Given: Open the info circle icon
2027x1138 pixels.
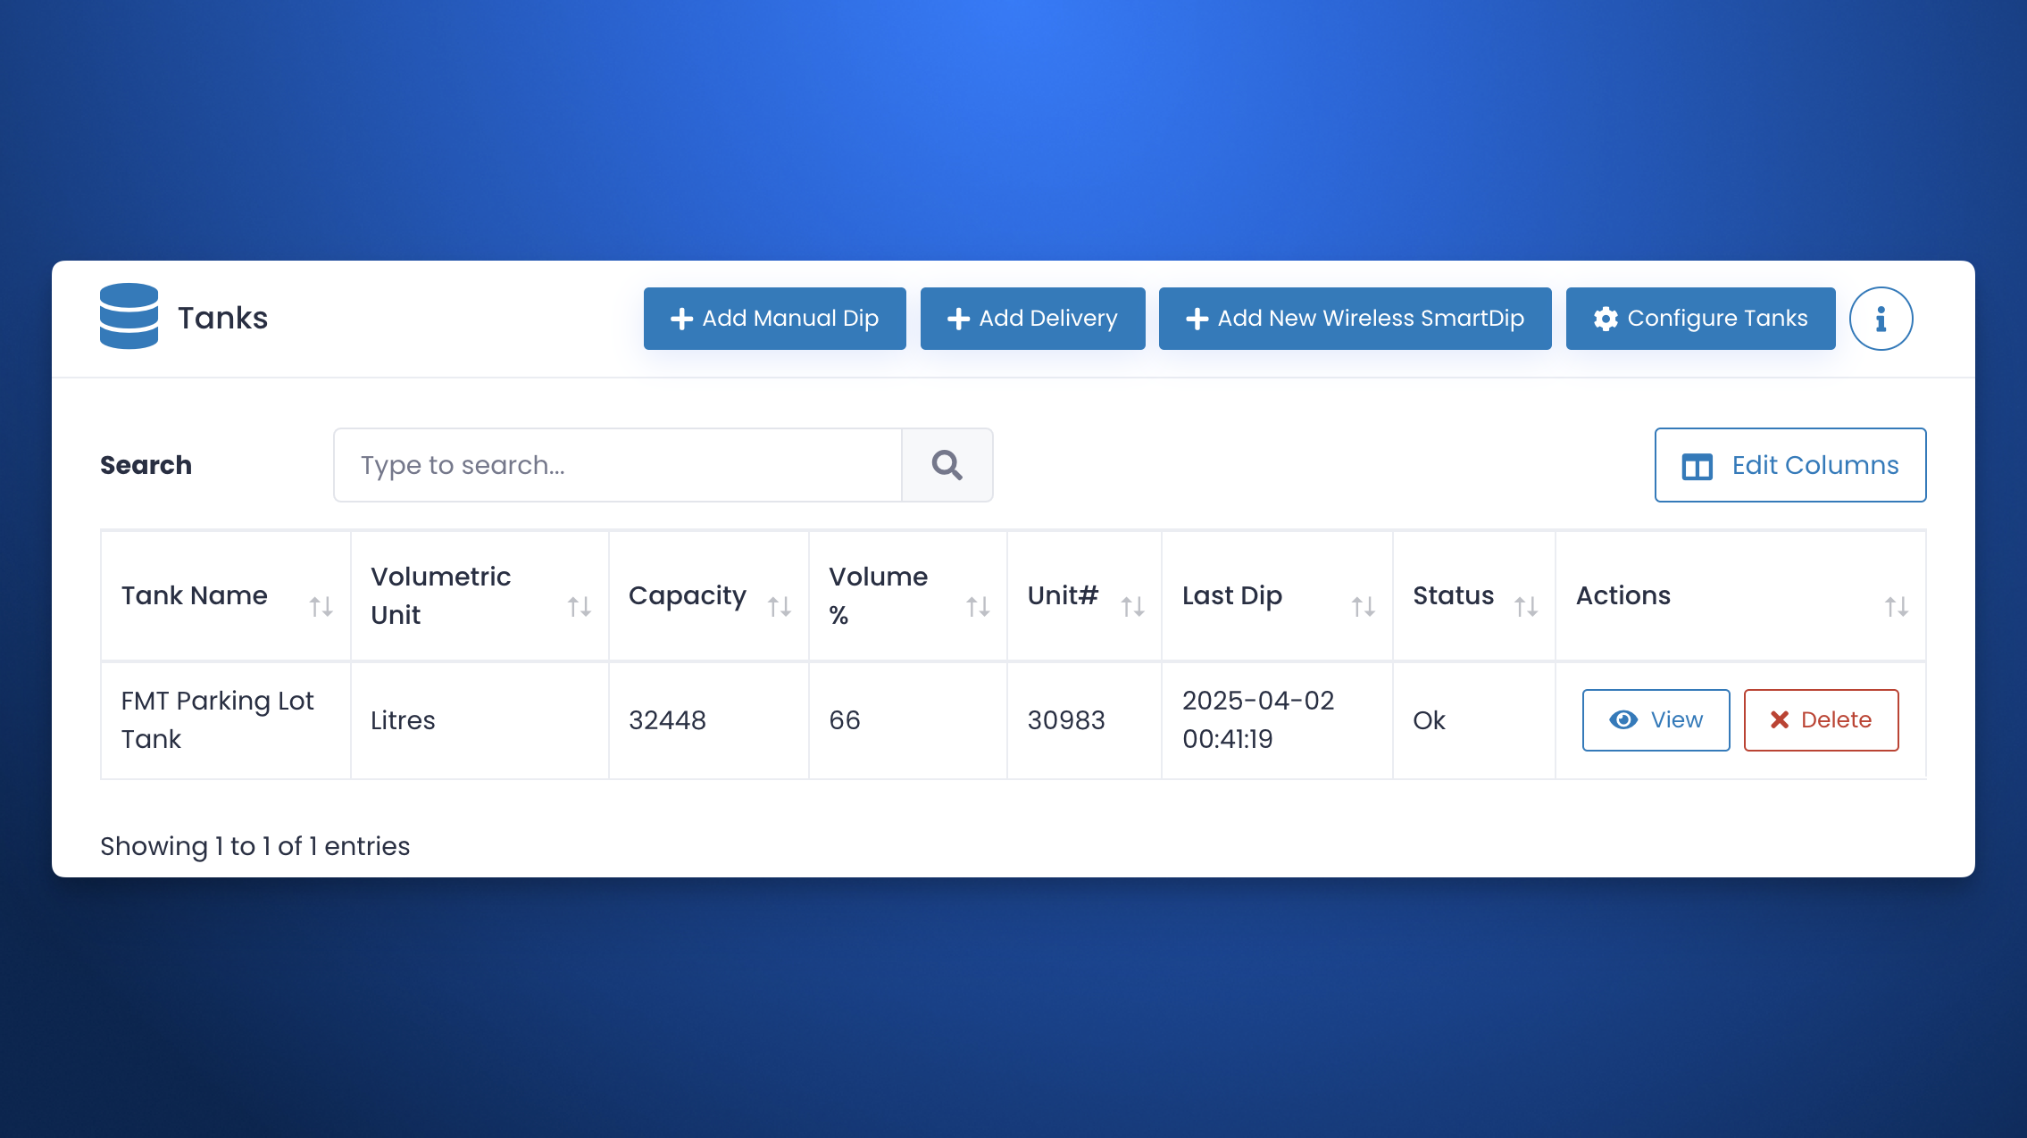Looking at the screenshot, I should 1881,319.
